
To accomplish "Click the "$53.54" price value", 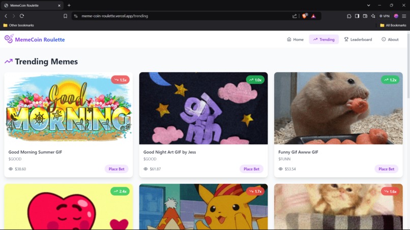I will pyautogui.click(x=290, y=169).
